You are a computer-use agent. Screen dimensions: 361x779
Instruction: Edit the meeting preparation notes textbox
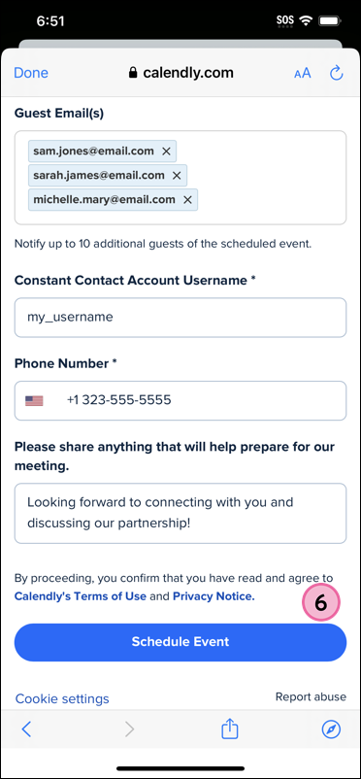click(x=180, y=513)
